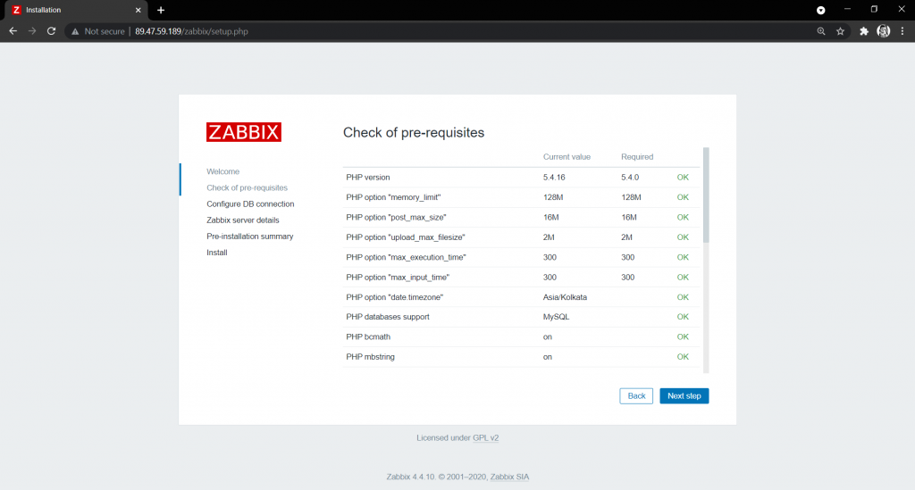Select the Welcome step in sidebar

(222, 171)
